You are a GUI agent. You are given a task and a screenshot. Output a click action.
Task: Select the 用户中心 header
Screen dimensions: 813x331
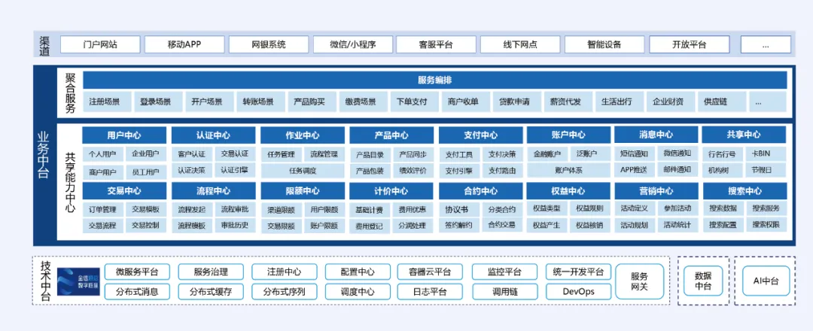124,135
